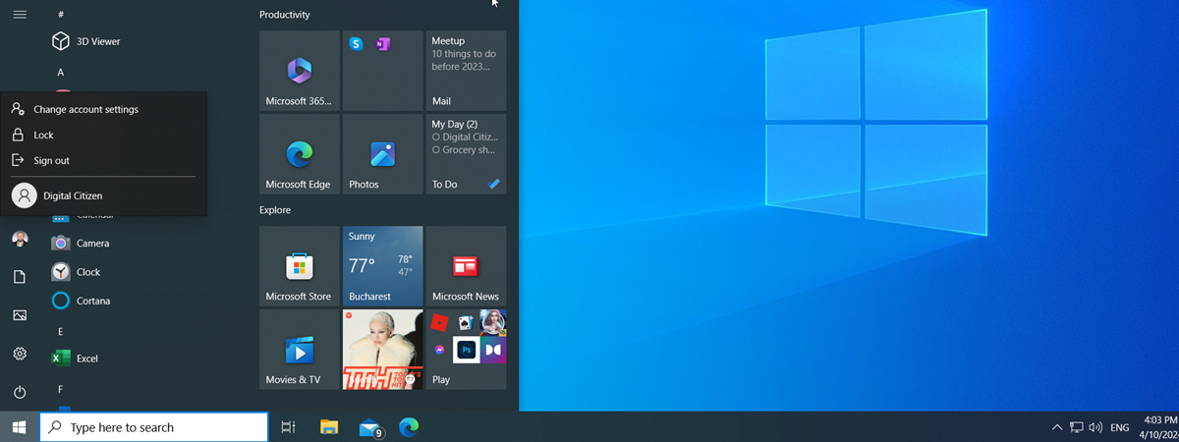The height and width of the screenshot is (442, 1179).
Task: Open the Bucharest weather tile
Action: coord(383,266)
